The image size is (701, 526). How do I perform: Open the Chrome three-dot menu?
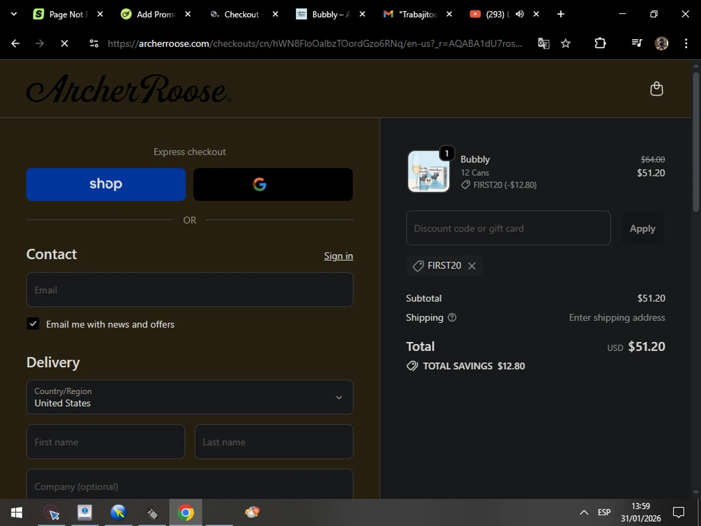coord(686,43)
